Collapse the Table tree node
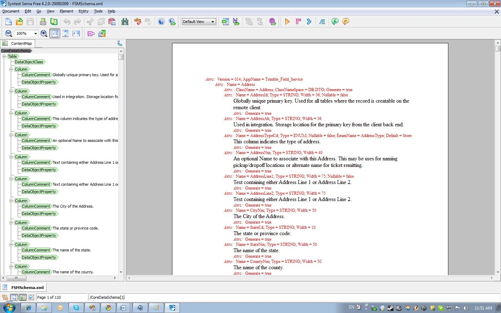501x313 pixels. [x=4, y=56]
